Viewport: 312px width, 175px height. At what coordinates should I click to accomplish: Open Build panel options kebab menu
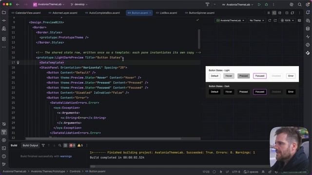tap(87, 145)
